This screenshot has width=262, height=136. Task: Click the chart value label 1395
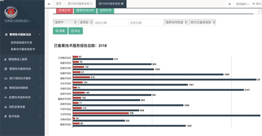(187, 105)
